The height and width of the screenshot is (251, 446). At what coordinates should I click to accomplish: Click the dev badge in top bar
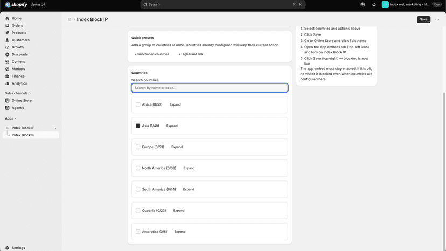[x=437, y=4]
